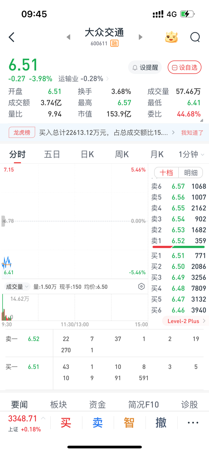Go back with the left arrow

tap(11, 37)
